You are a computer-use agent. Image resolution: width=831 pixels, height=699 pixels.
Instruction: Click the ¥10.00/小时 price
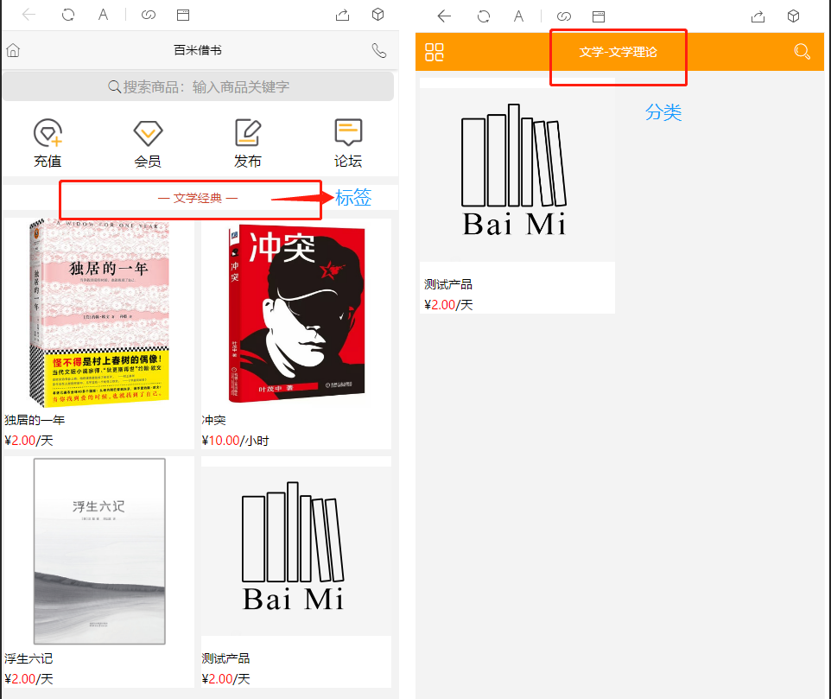[235, 441]
